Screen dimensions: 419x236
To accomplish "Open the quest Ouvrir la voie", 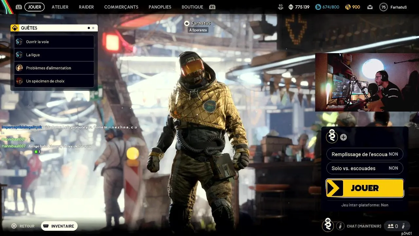I will click(54, 42).
